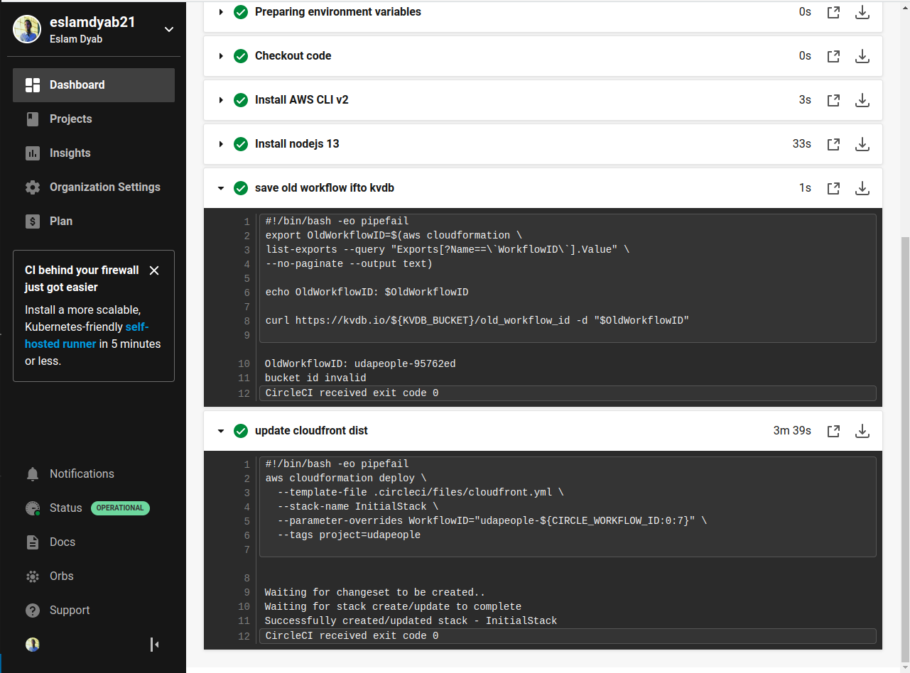Open Install AWS CLI v2 step in new tab
Image resolution: width=910 pixels, height=673 pixels.
click(x=834, y=100)
